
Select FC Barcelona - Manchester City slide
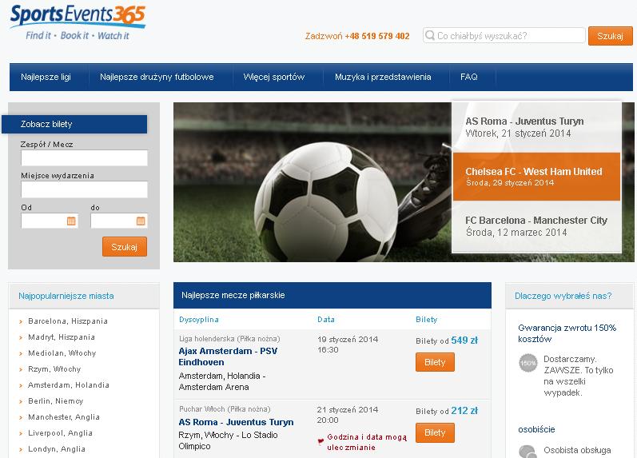tap(536, 226)
